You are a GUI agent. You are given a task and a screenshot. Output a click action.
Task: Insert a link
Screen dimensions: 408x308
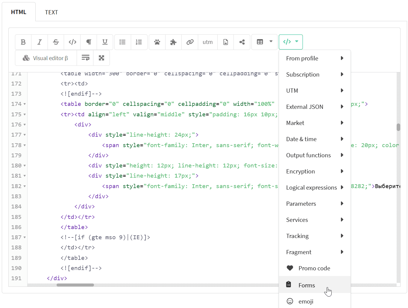[x=190, y=42]
